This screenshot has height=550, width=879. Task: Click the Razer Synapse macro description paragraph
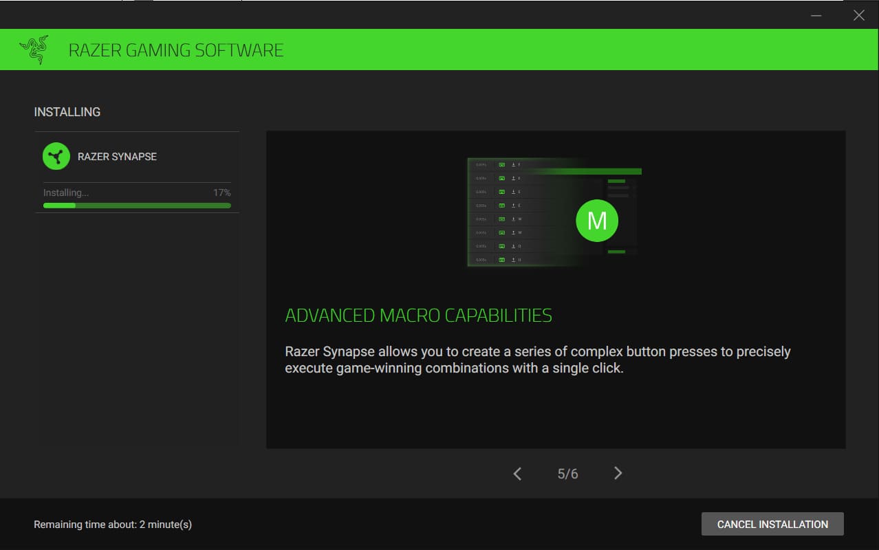point(538,360)
